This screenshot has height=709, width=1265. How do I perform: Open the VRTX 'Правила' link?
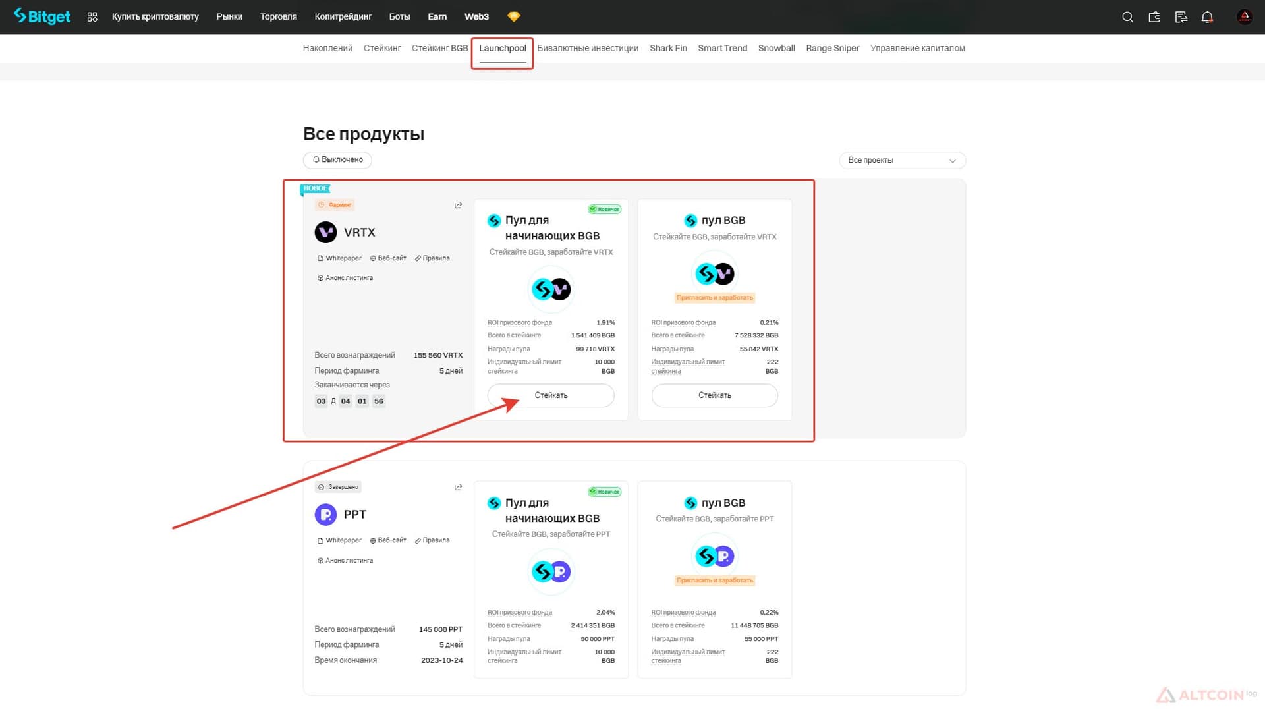(x=432, y=258)
